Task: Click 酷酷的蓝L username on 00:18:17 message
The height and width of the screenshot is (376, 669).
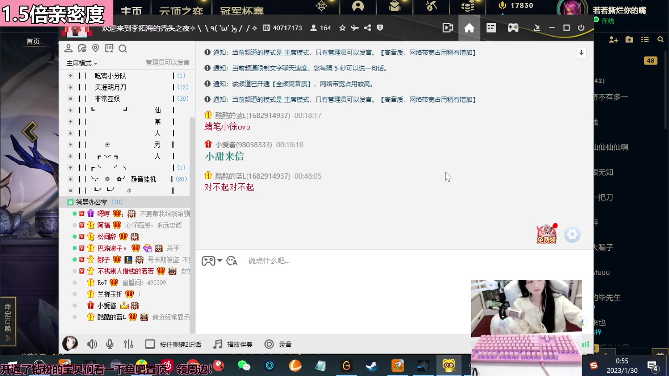Action: [252, 116]
